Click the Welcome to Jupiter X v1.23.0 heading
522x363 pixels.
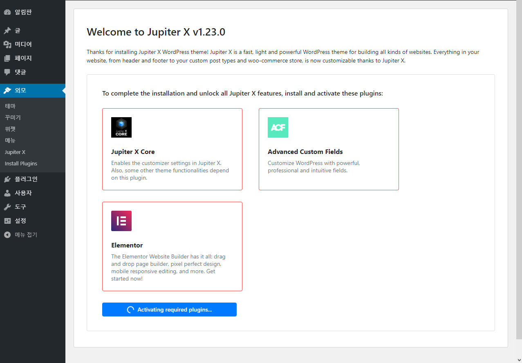click(156, 32)
